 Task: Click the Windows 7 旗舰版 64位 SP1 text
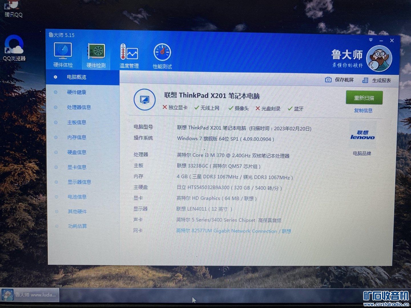[x=225, y=139]
